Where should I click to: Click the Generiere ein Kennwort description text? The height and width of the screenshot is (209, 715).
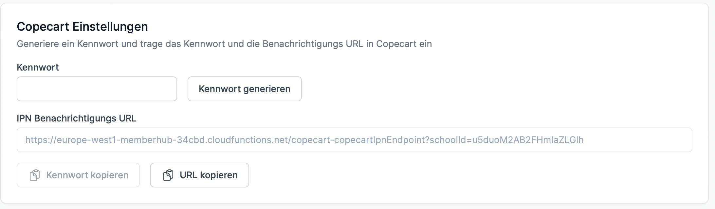(224, 44)
